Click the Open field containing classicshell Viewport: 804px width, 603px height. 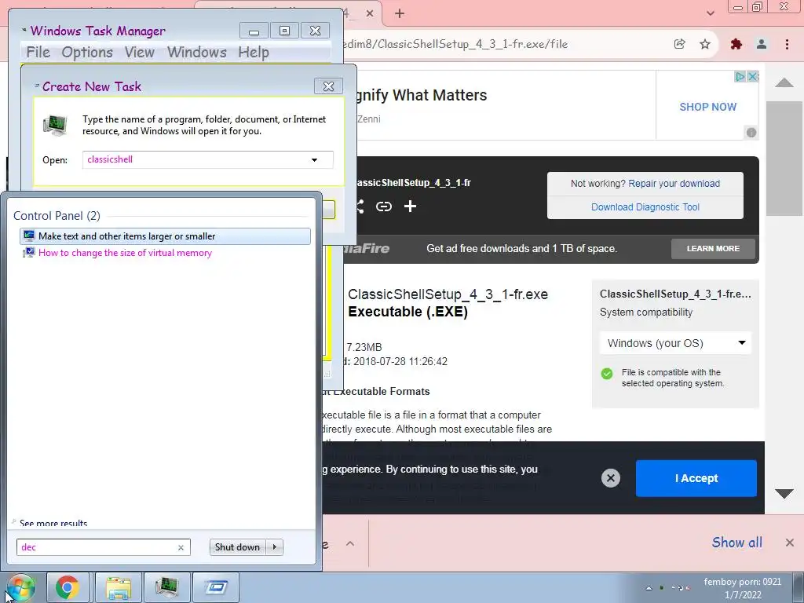(207, 159)
